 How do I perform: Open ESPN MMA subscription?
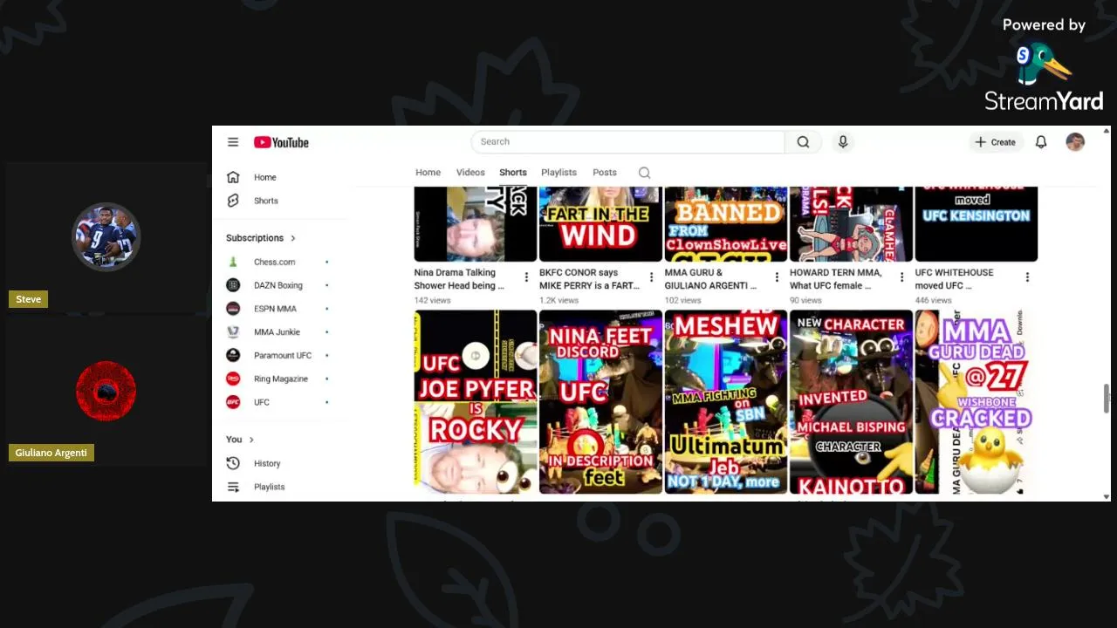click(x=276, y=309)
